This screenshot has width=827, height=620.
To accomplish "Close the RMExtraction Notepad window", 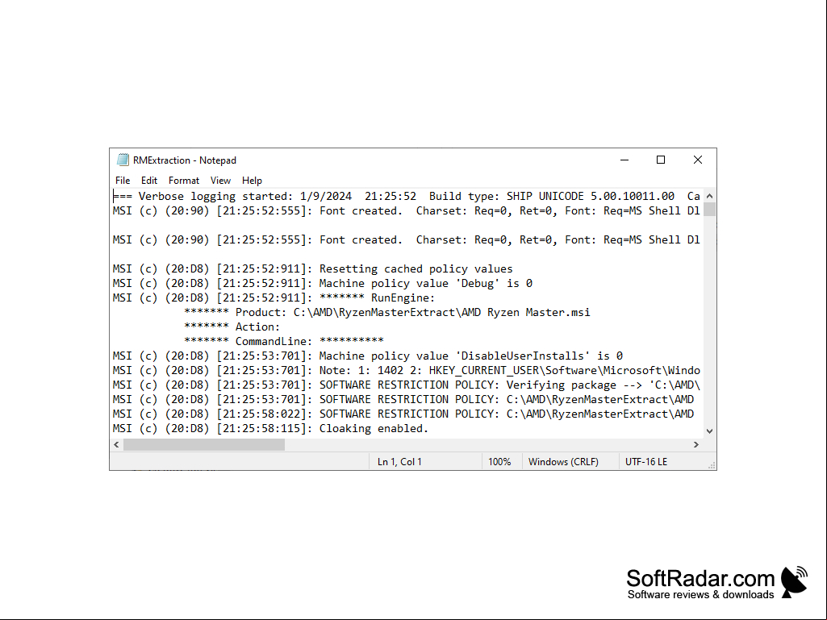I will 698,160.
